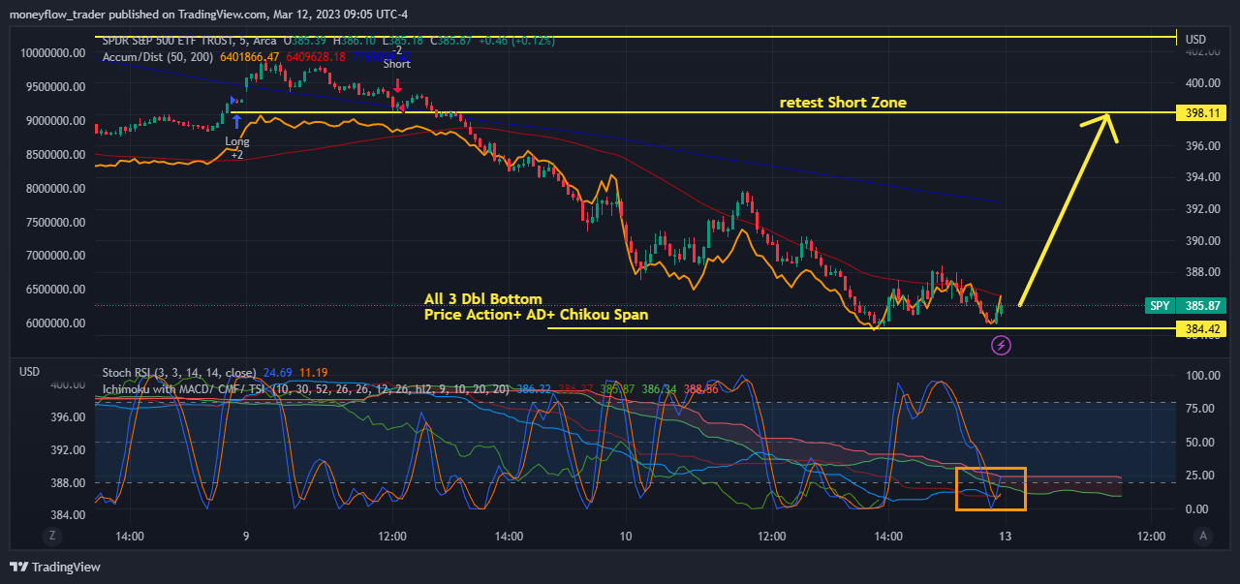The width and height of the screenshot is (1240, 584).
Task: Click the 9 date label on time axis
Action: (246, 536)
